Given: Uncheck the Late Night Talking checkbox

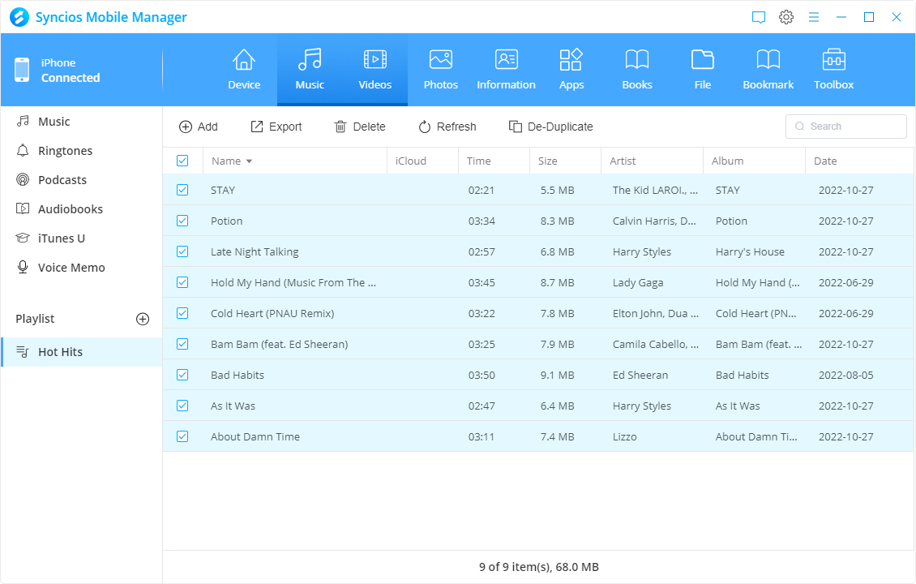Looking at the screenshot, I should pyautogui.click(x=182, y=251).
